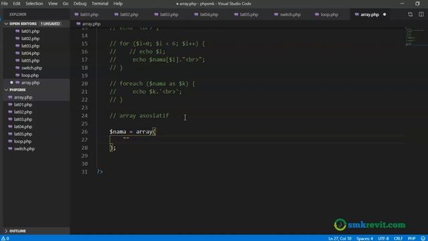The height and width of the screenshot is (241, 428).
Task: Open lat04.php in PHPSMK folder
Action: tap(23, 127)
